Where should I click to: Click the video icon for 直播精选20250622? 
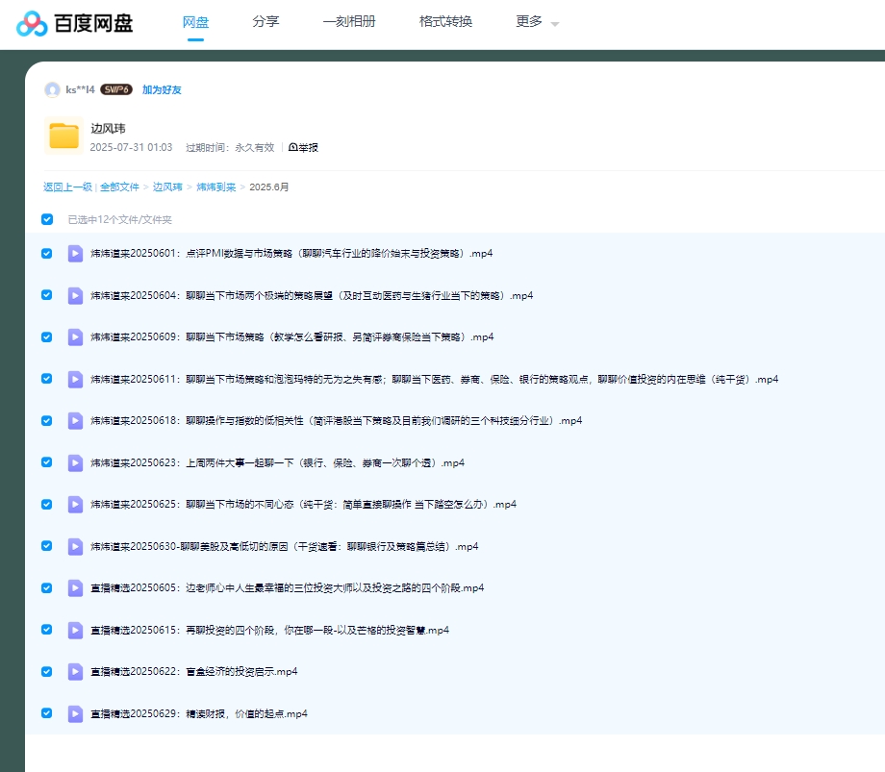coord(75,671)
